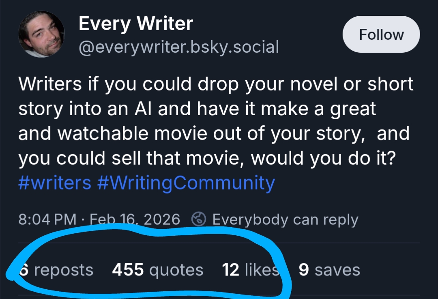
Task: Open the 'Everybody can reply' setting
Action: click(x=285, y=219)
